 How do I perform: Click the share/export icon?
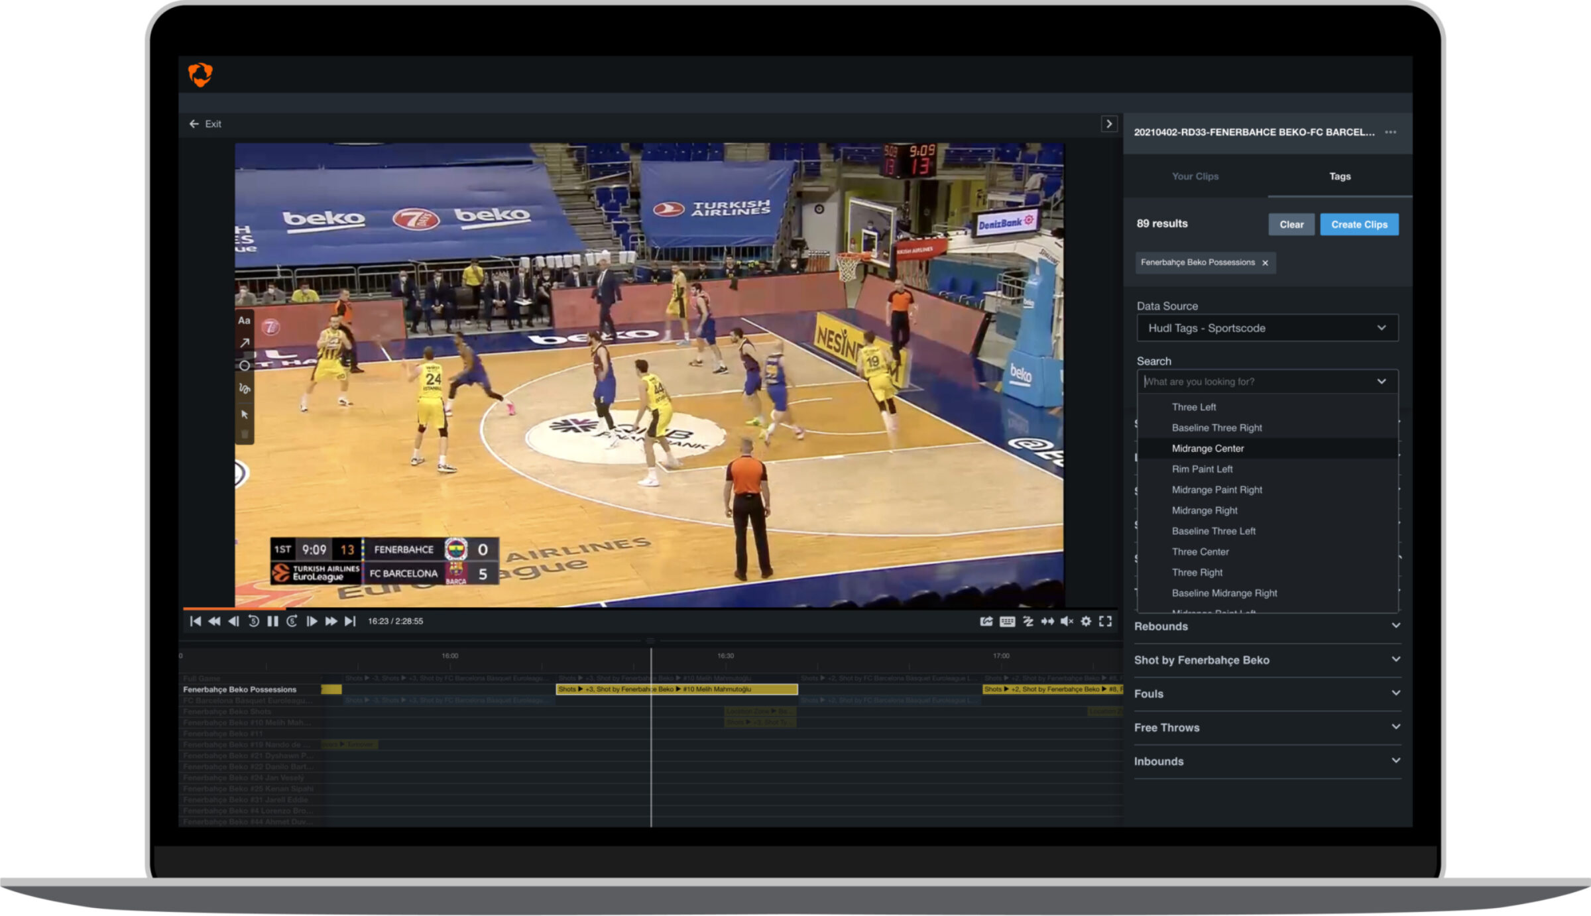pyautogui.click(x=986, y=621)
